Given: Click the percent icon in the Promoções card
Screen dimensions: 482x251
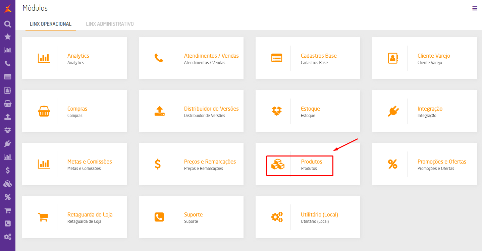Looking at the screenshot, I should pos(393,164).
